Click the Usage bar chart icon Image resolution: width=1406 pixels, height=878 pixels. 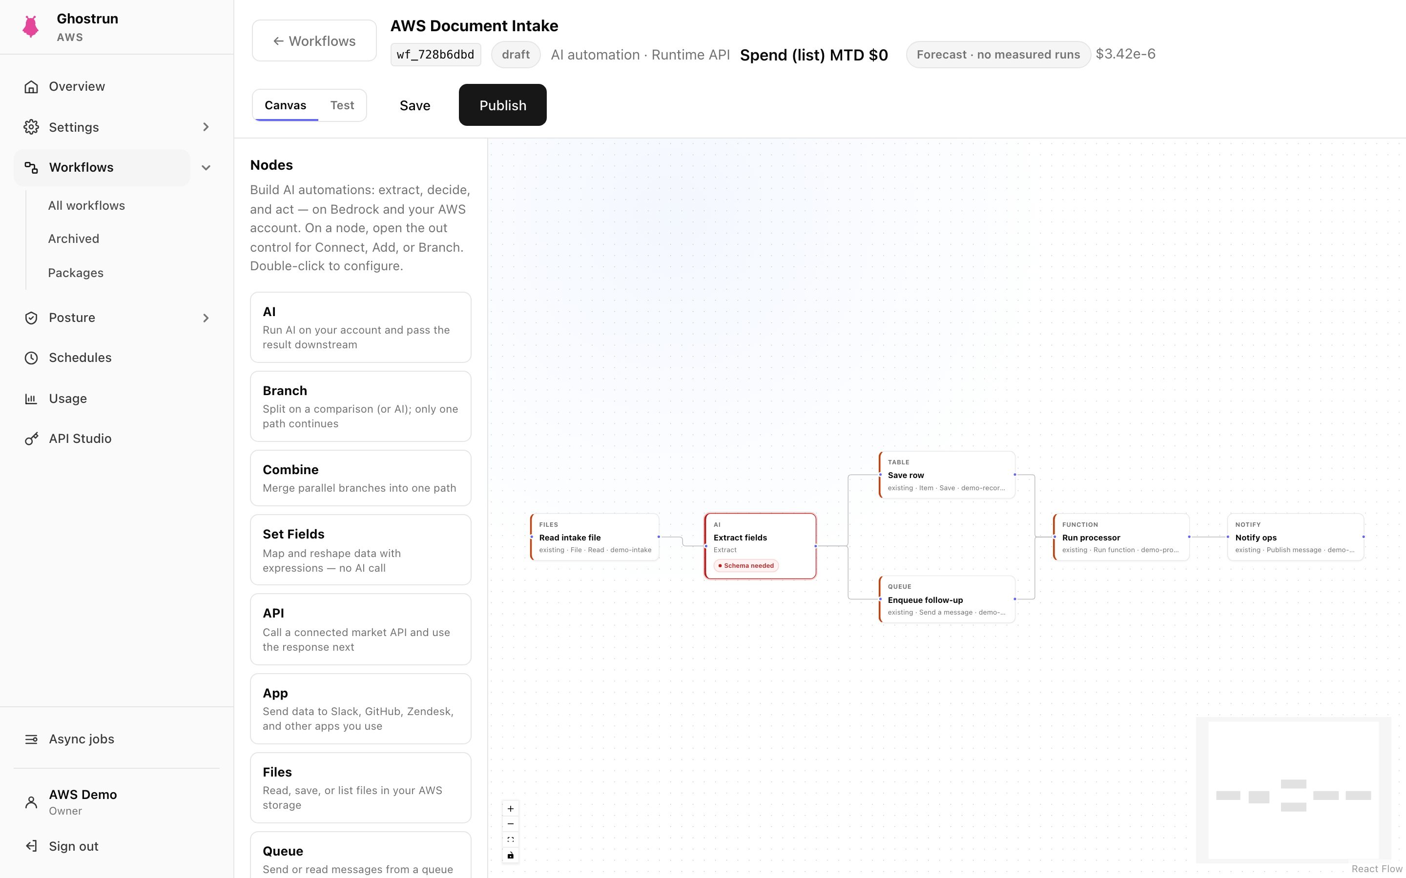click(31, 399)
